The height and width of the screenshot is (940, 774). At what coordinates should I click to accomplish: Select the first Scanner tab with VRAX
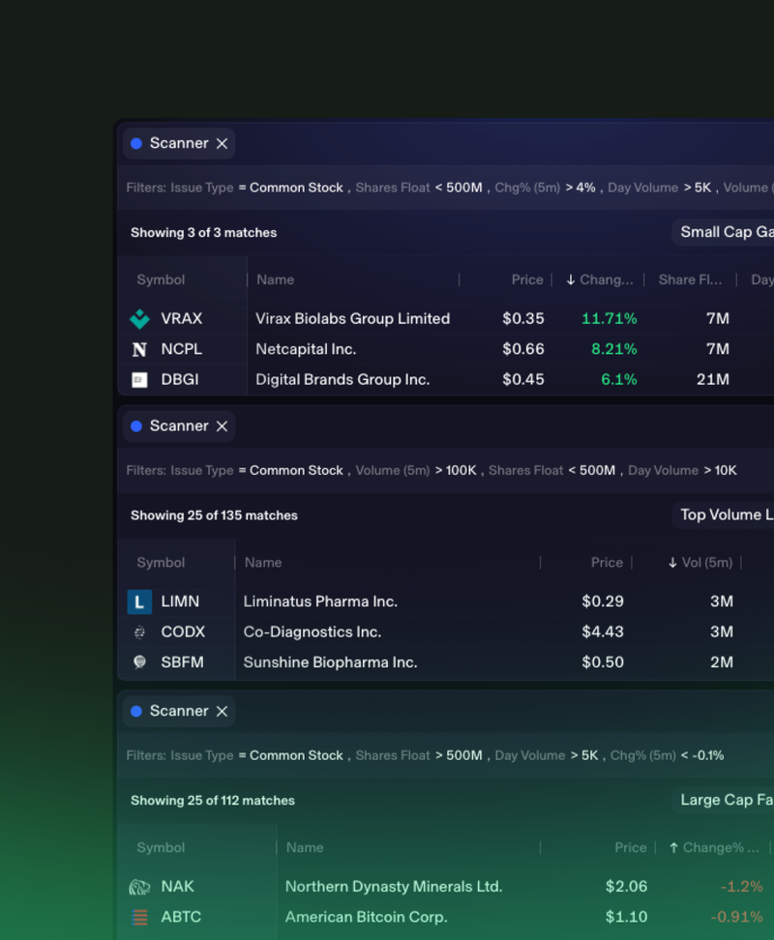pos(179,143)
